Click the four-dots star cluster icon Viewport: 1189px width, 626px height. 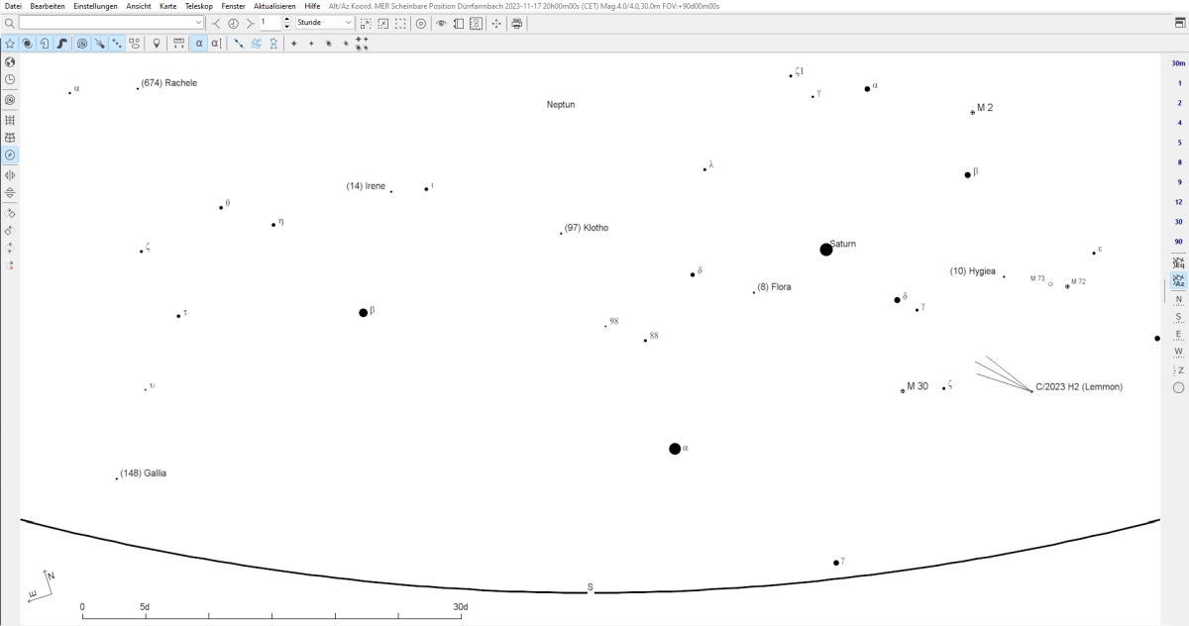click(x=363, y=44)
